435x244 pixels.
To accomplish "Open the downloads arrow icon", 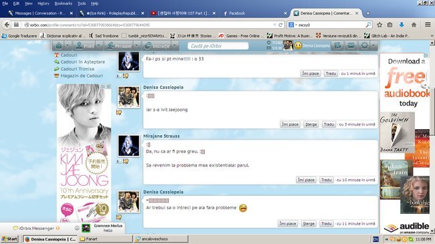I will pyautogui.click(x=402, y=25).
